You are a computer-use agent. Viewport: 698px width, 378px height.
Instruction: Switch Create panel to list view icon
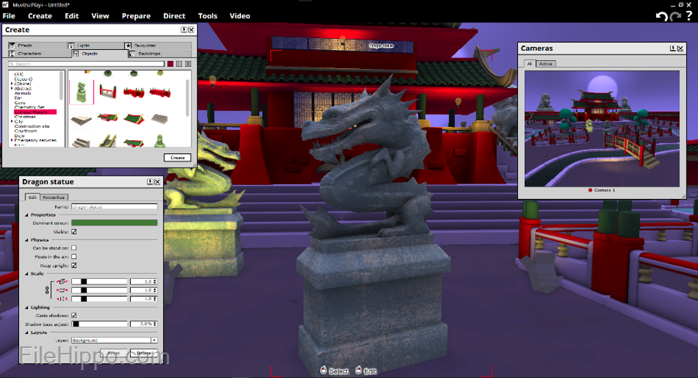point(188,64)
